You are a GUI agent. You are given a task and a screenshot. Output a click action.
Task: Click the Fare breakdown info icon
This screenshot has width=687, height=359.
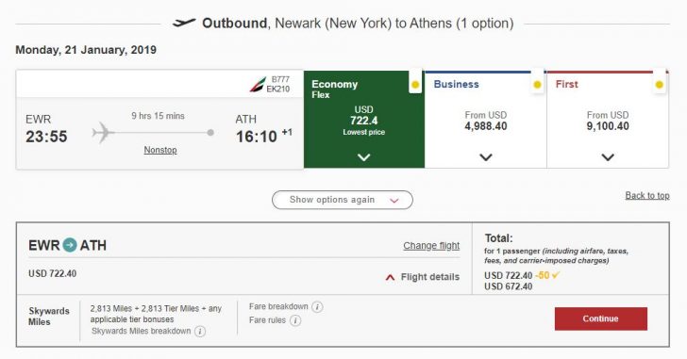(317, 307)
